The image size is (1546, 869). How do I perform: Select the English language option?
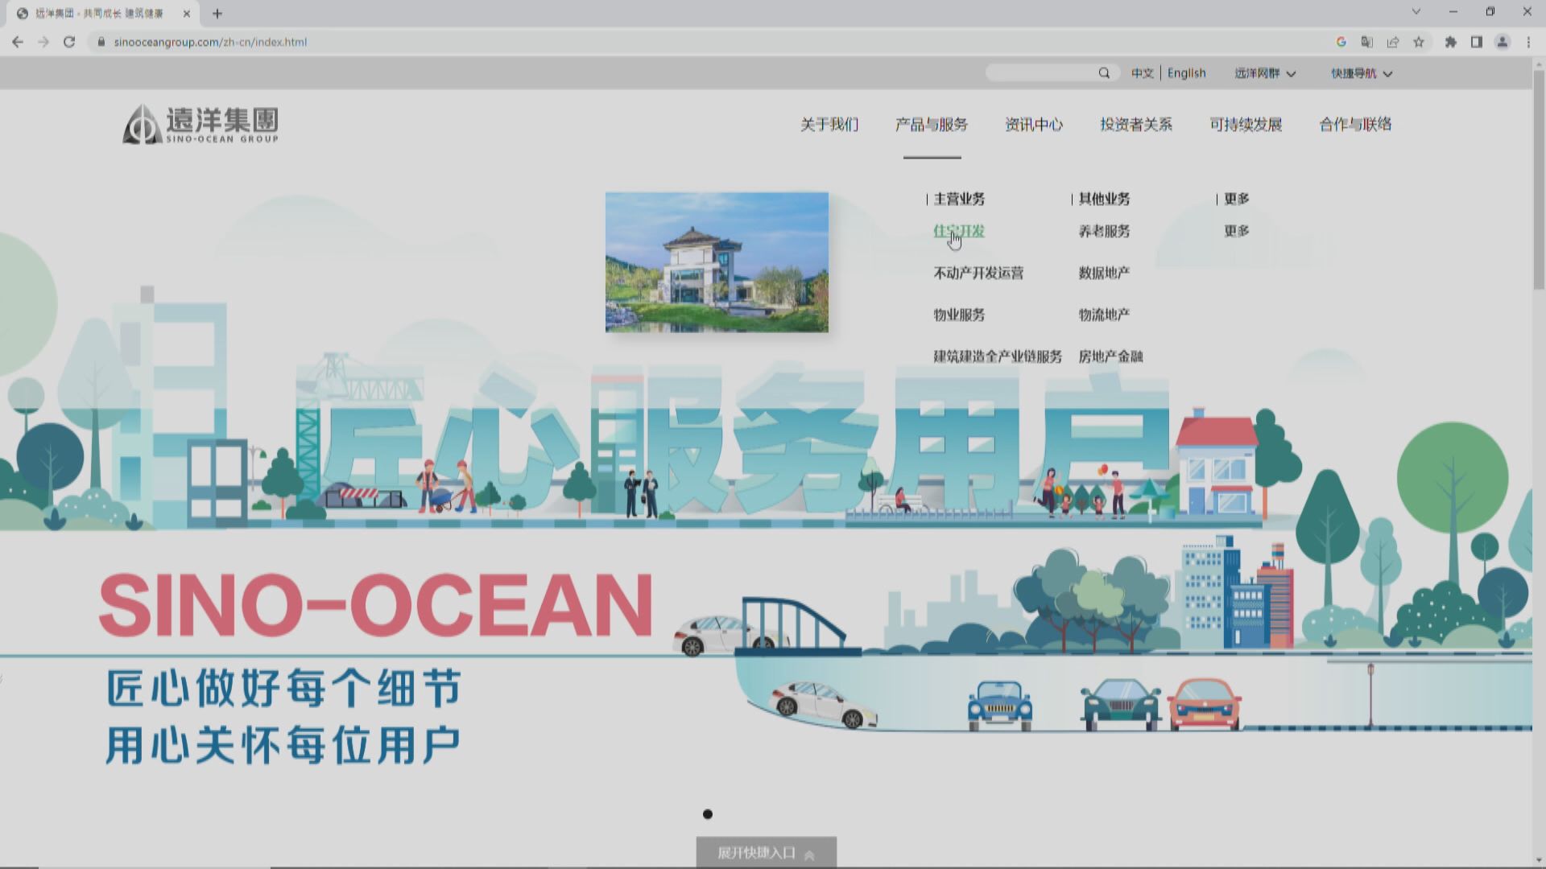(1187, 72)
